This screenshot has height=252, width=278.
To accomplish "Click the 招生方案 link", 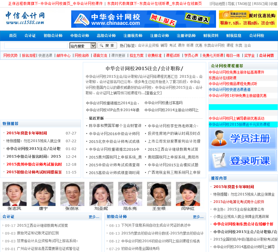I will (x=136, y=55).
